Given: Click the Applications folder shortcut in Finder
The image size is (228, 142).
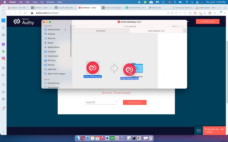Looking at the screenshot, I should tap(137, 68).
